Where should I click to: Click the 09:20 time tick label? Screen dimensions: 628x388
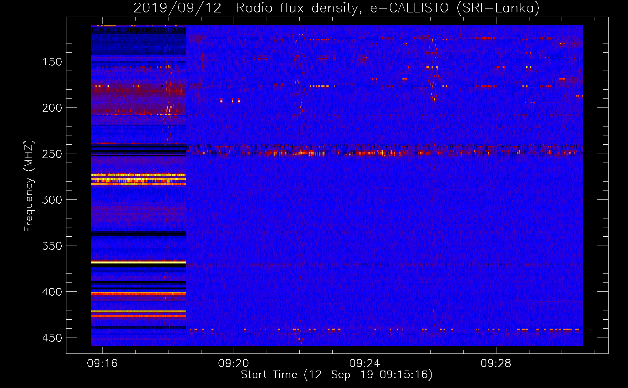point(233,364)
